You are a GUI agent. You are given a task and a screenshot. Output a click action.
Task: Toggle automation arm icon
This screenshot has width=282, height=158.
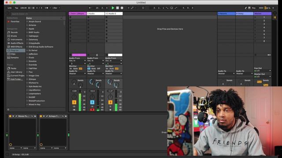(132, 8)
